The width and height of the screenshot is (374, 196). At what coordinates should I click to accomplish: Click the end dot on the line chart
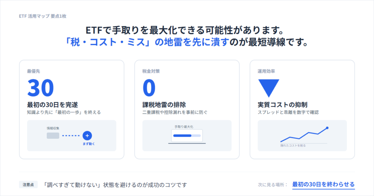(327, 128)
